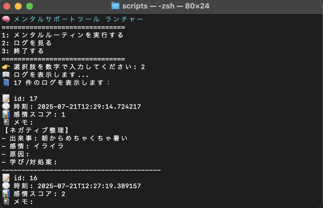Click the pointing hand emoji at the prompt

[x=6, y=67]
